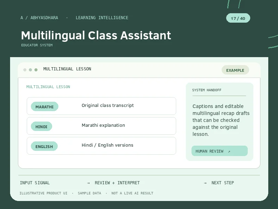Click the REVIEW + INTERPRET step label
This screenshot has height=209, width=278.
pyautogui.click(x=117, y=183)
